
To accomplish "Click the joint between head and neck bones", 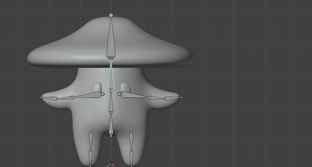I will click(111, 61).
